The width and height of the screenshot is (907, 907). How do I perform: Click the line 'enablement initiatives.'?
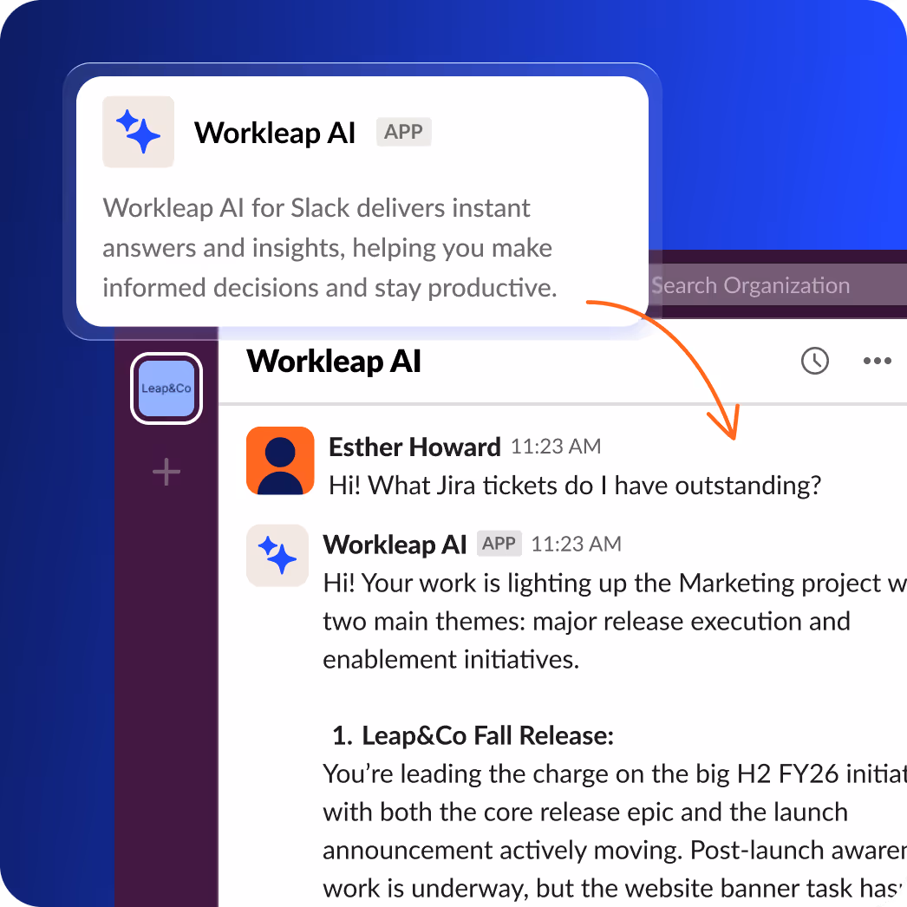451,659
